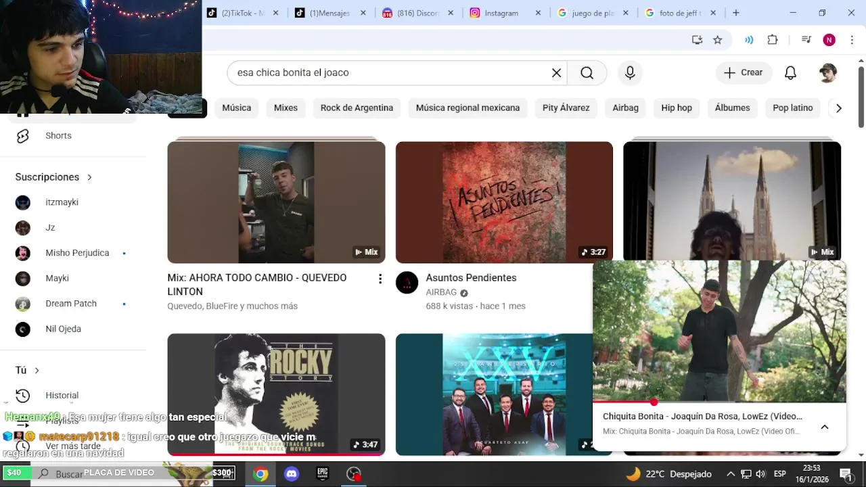This screenshot has height=487, width=866.
Task: Open Discord from the taskbar
Action: click(x=292, y=474)
